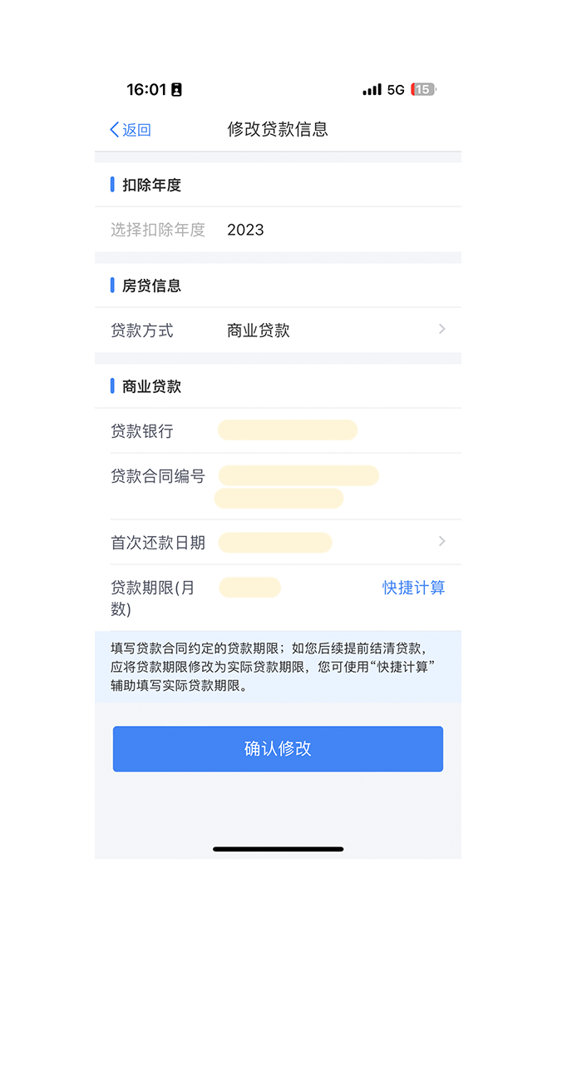Confirm changes with 确认修改 button

click(x=278, y=749)
